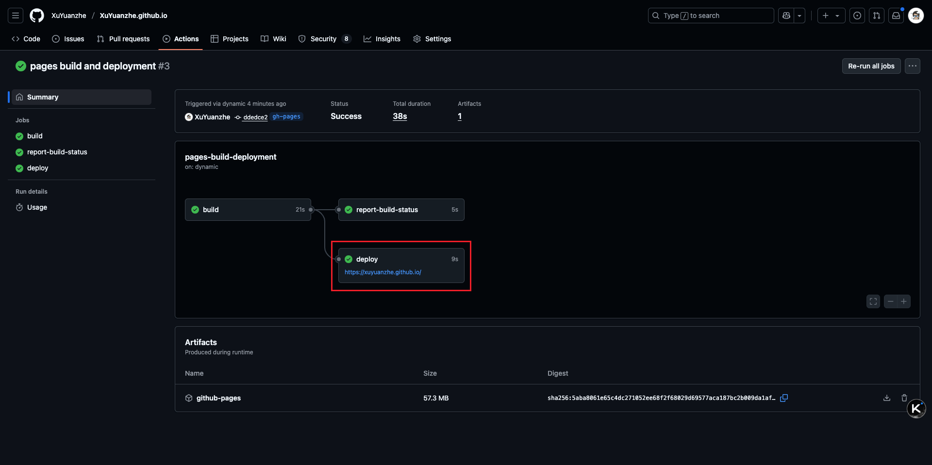Viewport: 932px width, 465px height.
Task: Select the Actions tab
Action: point(181,39)
